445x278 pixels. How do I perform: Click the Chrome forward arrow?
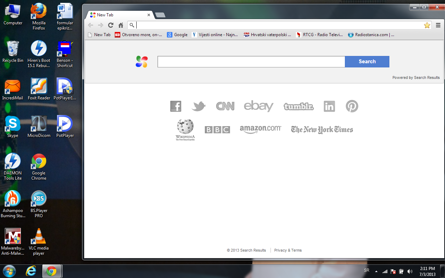coord(100,25)
